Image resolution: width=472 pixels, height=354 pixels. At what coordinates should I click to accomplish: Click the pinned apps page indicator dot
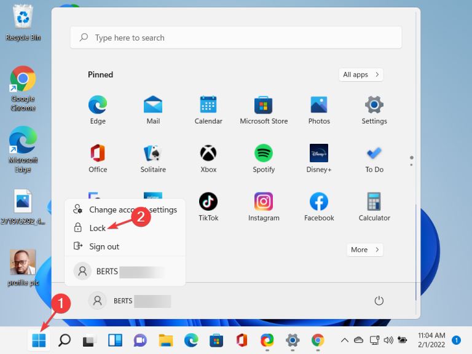point(412,158)
